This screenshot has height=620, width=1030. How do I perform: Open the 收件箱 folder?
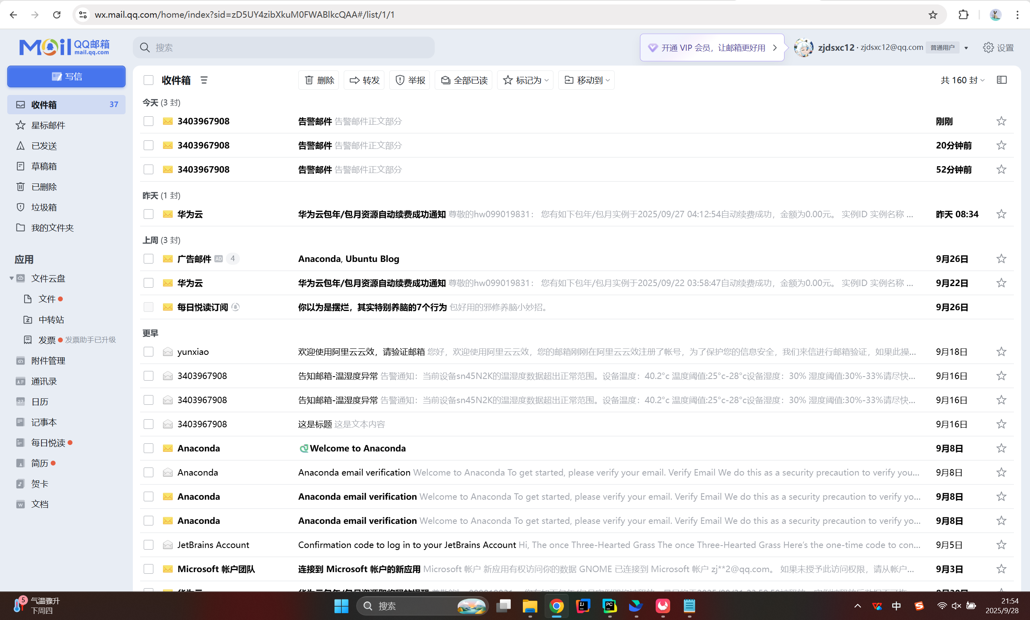tap(66, 105)
